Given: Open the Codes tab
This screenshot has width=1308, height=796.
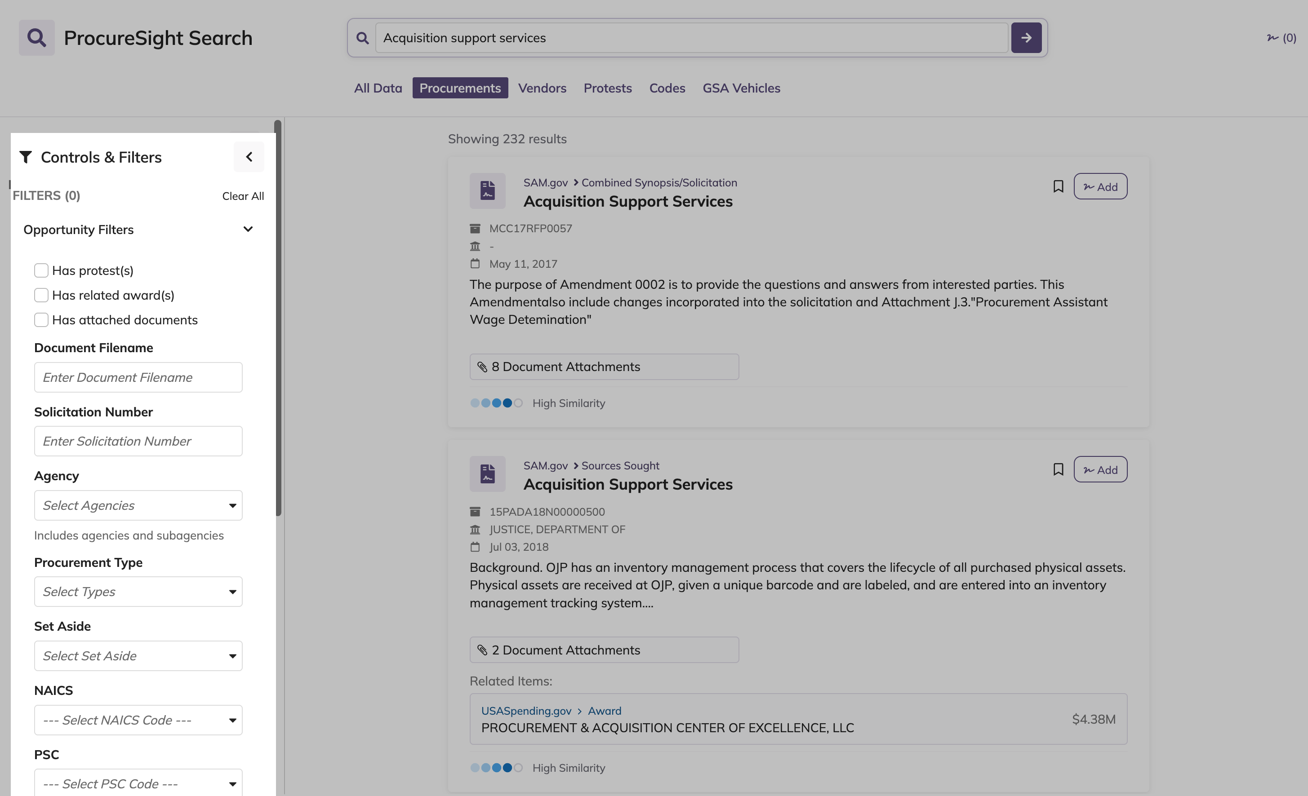Looking at the screenshot, I should (x=667, y=88).
